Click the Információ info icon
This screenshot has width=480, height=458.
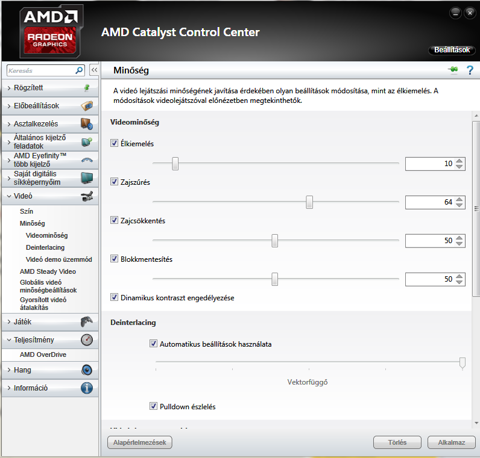click(x=87, y=388)
